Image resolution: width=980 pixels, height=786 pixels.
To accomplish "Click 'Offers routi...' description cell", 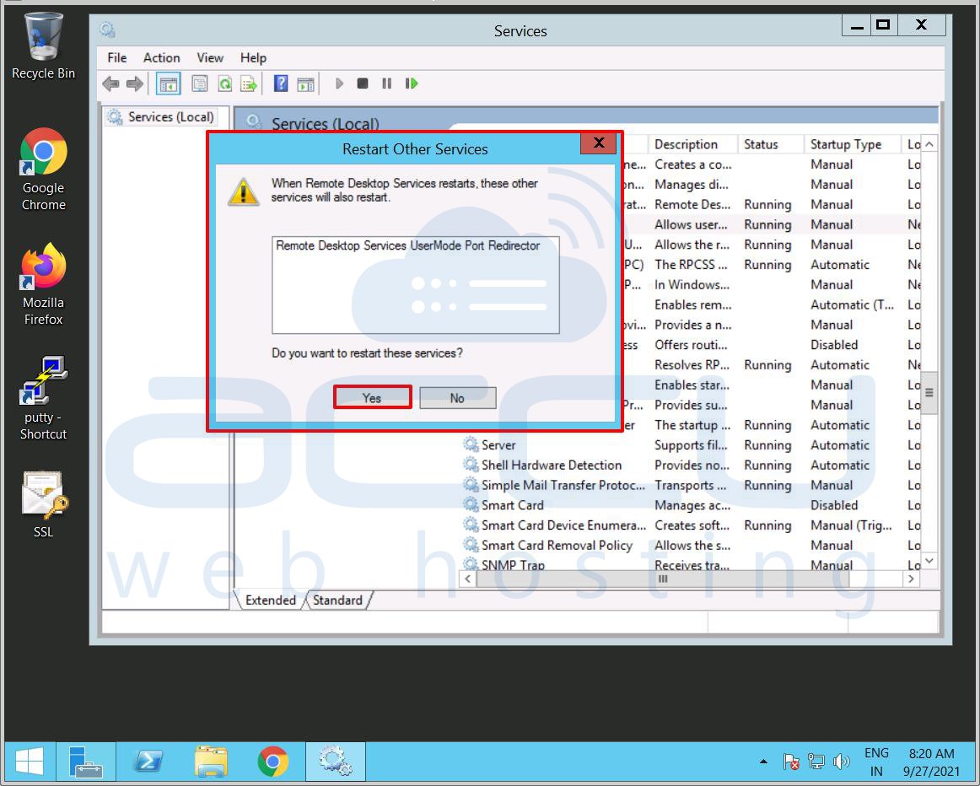I will pyautogui.click(x=692, y=345).
